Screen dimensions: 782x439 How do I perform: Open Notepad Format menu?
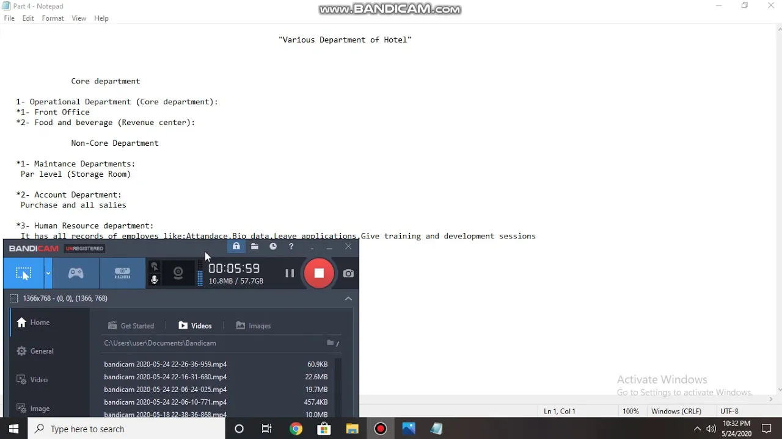pyautogui.click(x=53, y=18)
